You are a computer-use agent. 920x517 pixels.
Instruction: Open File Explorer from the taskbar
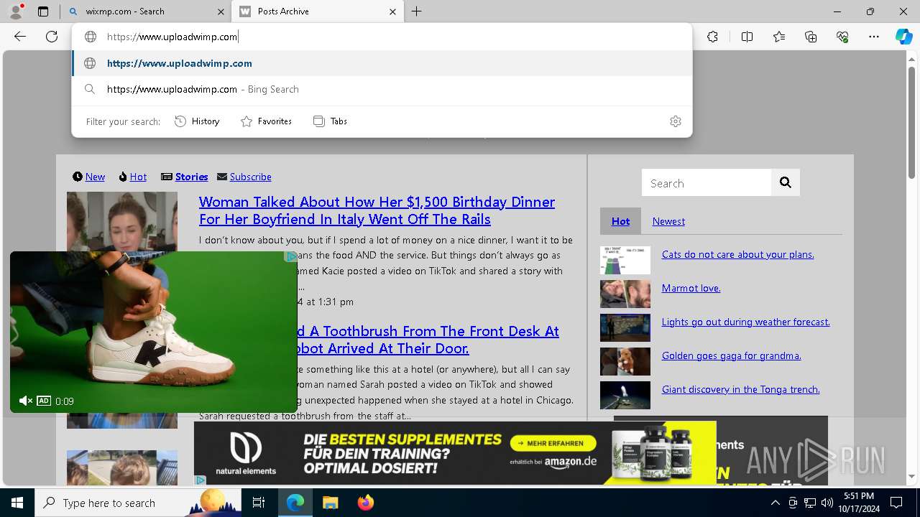(x=330, y=503)
